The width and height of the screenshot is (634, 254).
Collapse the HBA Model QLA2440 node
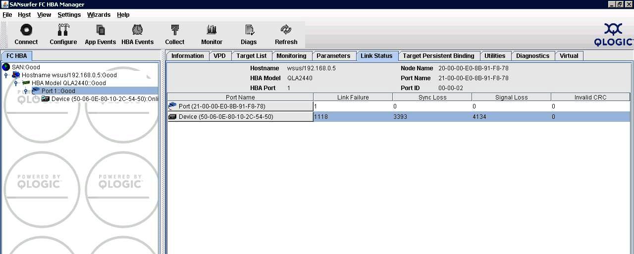point(16,83)
